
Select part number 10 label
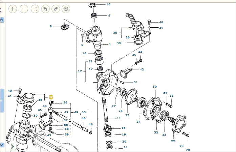click(108, 5)
